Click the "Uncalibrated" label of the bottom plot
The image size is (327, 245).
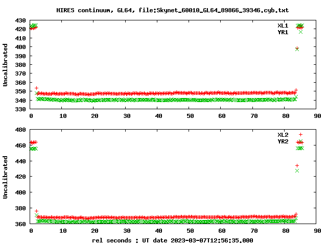point(5,177)
